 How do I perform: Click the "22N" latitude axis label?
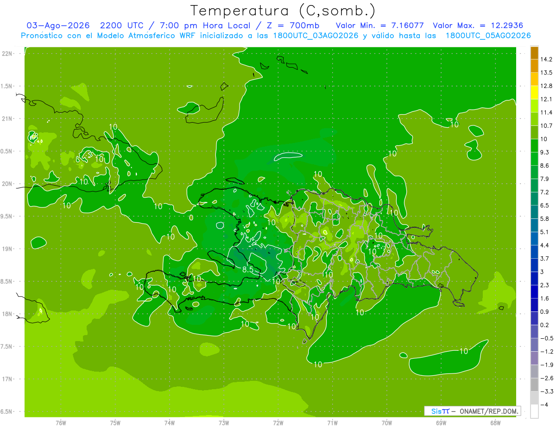(7, 54)
